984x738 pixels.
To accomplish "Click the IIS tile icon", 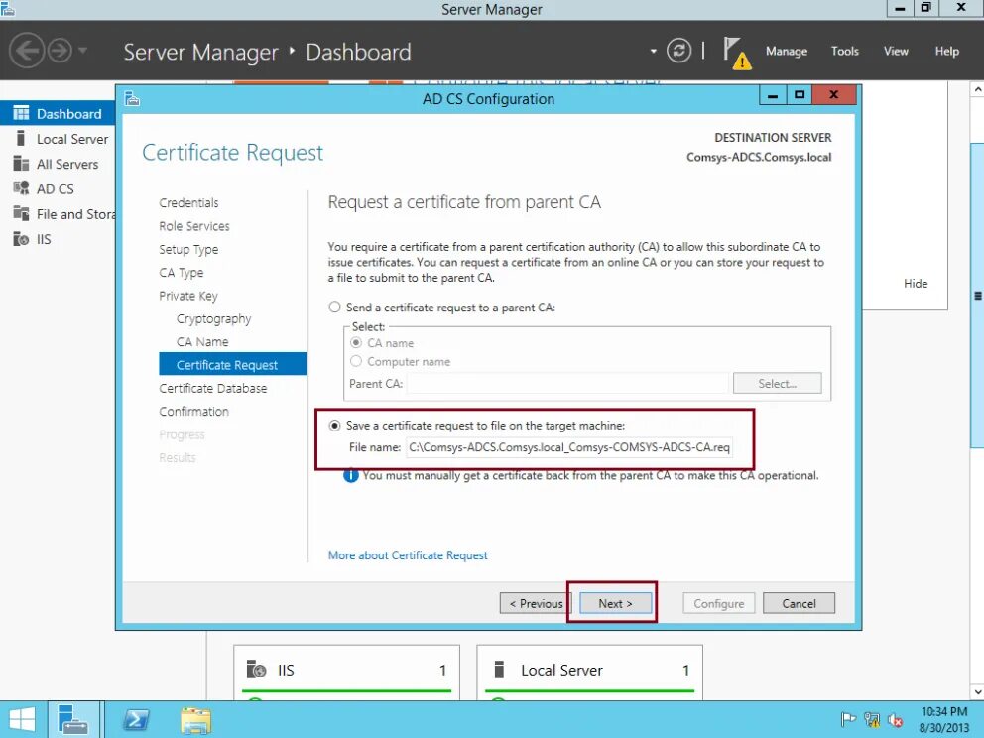I will [256, 670].
